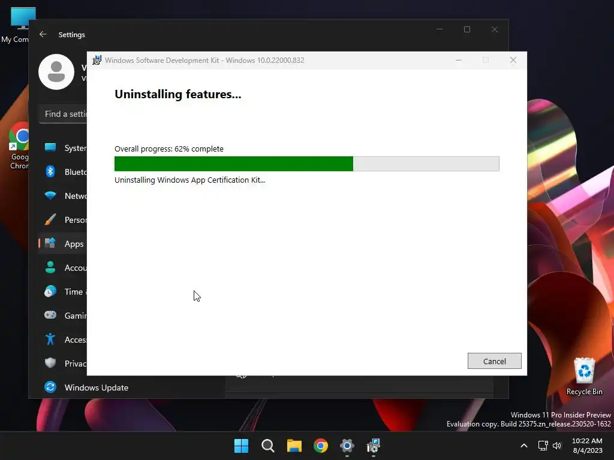Image resolution: width=614 pixels, height=460 pixels.
Task: Show hidden system tray icons
Action: [523, 446]
